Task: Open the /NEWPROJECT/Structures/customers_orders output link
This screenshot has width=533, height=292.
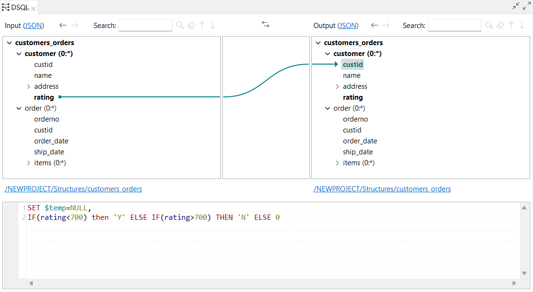Action: pos(382,188)
